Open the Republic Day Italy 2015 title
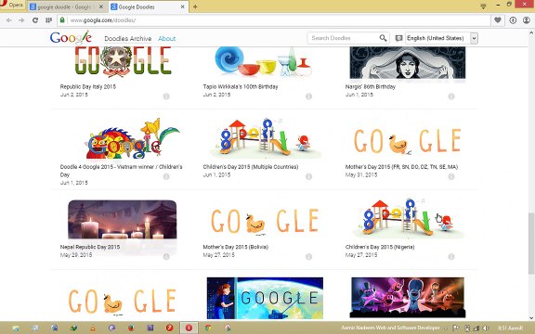535x334 pixels. [88, 86]
